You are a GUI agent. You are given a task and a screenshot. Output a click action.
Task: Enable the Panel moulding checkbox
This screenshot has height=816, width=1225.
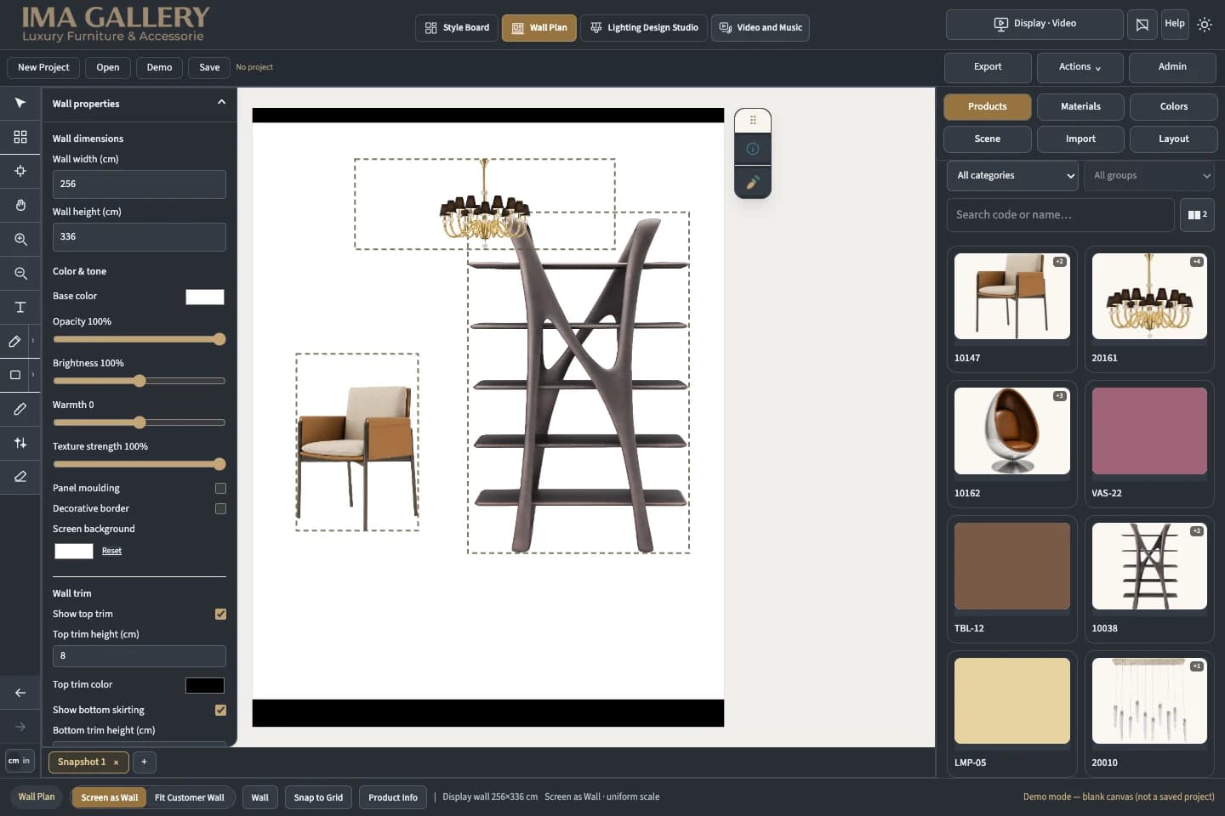220,489
